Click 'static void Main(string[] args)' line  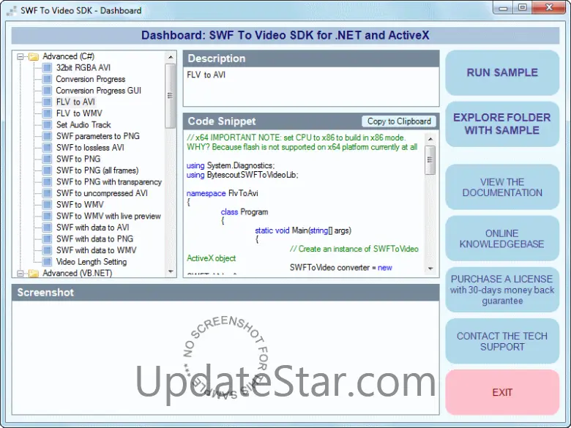(x=303, y=230)
